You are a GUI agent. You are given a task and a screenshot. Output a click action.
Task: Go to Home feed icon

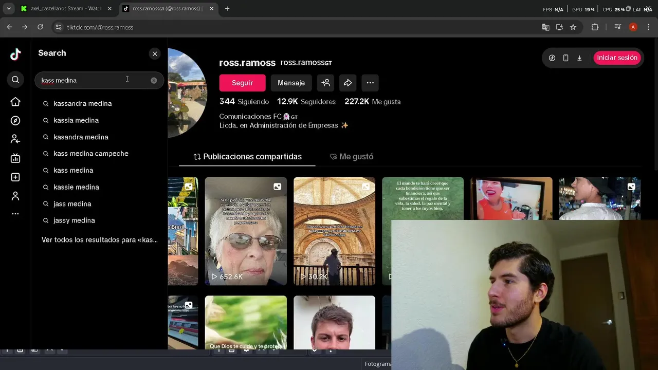click(x=15, y=102)
